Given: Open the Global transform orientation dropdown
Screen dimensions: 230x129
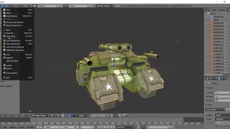Looking at the screenshot, I should click(83, 115).
